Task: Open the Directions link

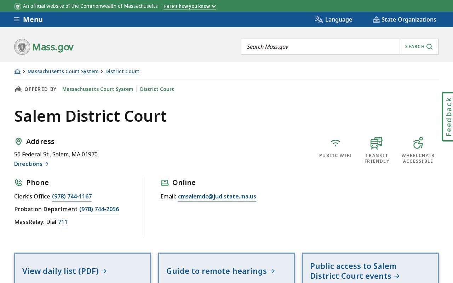Action: click(x=31, y=164)
